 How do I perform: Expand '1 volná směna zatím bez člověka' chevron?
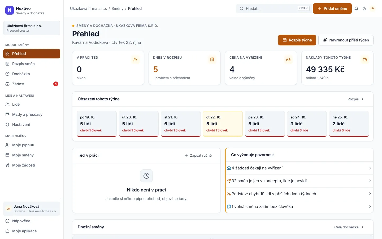pos(370,206)
